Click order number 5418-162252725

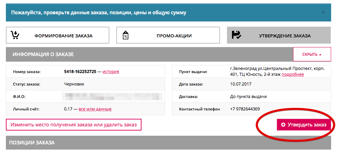pos(80,72)
